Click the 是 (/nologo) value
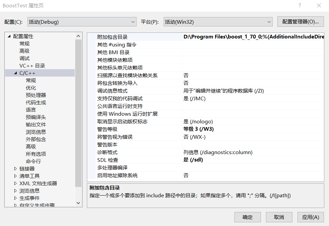The height and width of the screenshot is (226, 329). click(198, 122)
